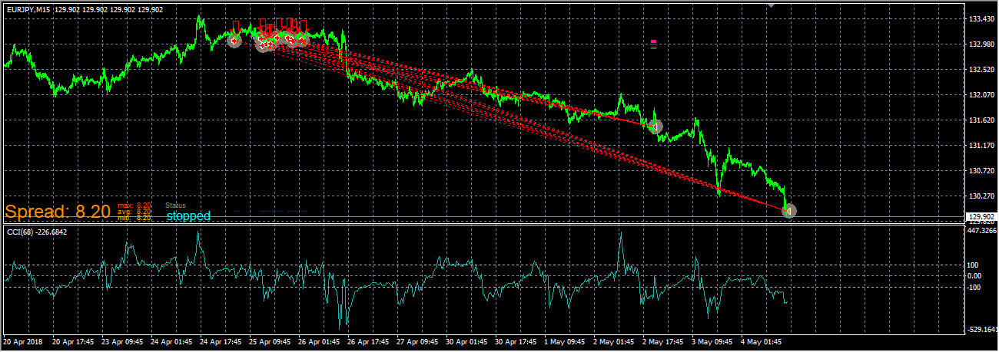Click the current price tag 129.902
This screenshot has width=999, height=352.
(x=981, y=217)
